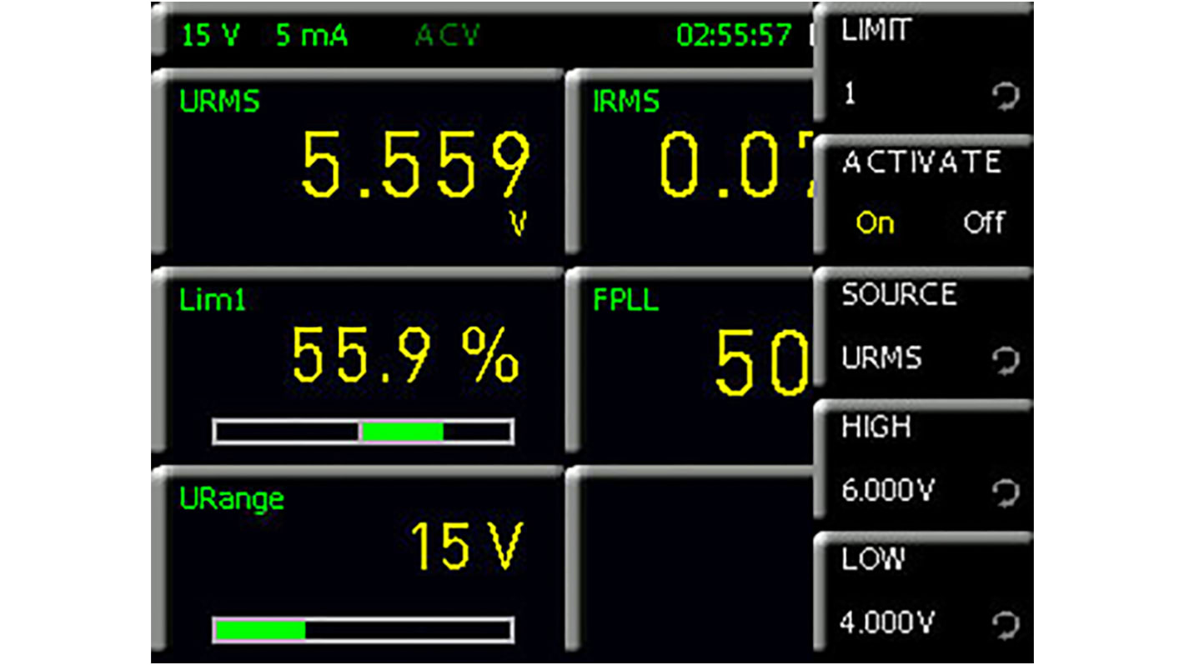Click the rotary knob icon beside LIMIT 1
The image size is (1184, 665).
point(1007,98)
